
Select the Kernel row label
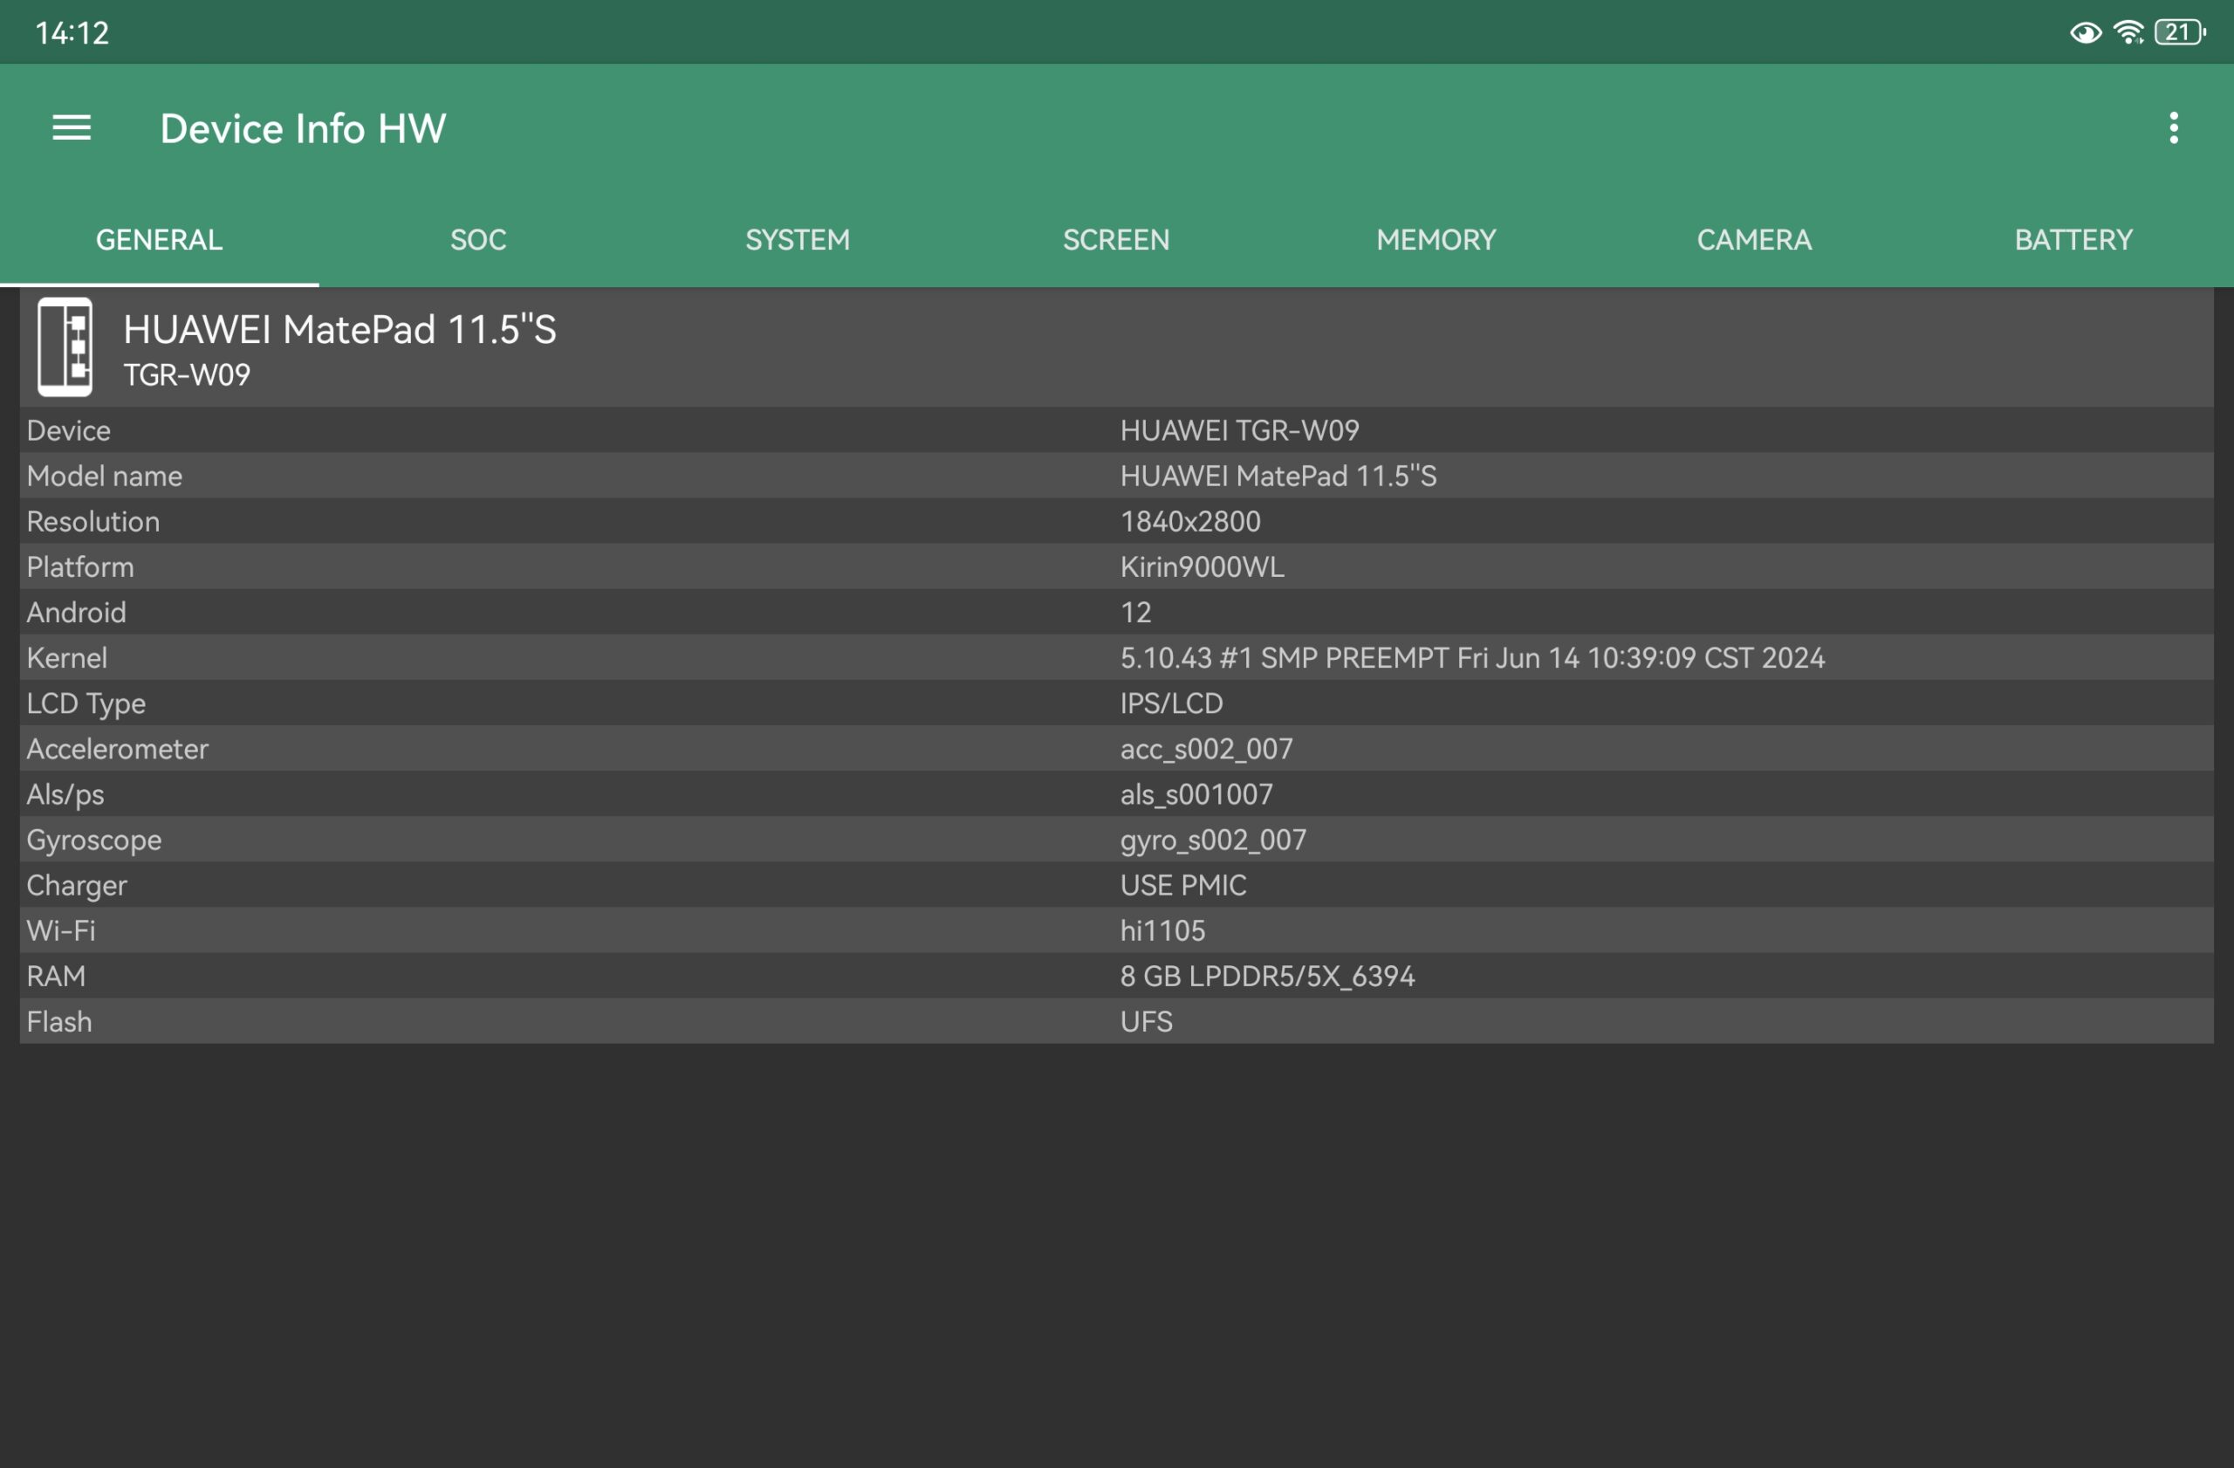[x=66, y=658]
